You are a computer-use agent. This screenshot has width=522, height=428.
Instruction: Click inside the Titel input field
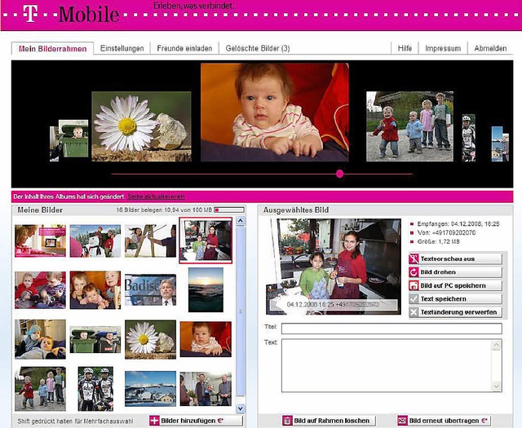[391, 329]
